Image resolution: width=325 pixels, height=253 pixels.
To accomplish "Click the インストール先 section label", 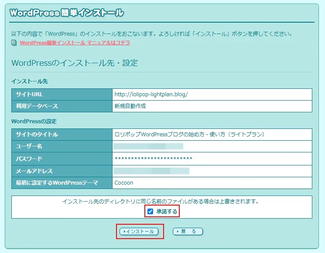I will click(x=29, y=81).
